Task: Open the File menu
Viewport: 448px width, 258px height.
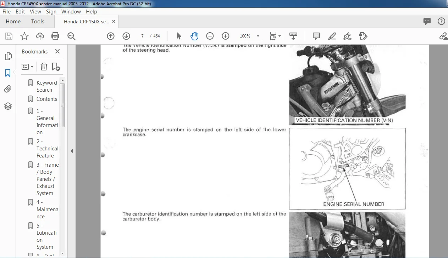Action: (x=6, y=12)
